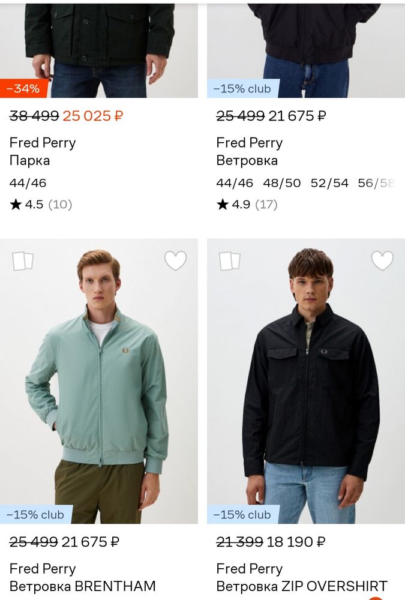
Task: Tap the 18 190 ₽ price
Action: [x=296, y=542]
